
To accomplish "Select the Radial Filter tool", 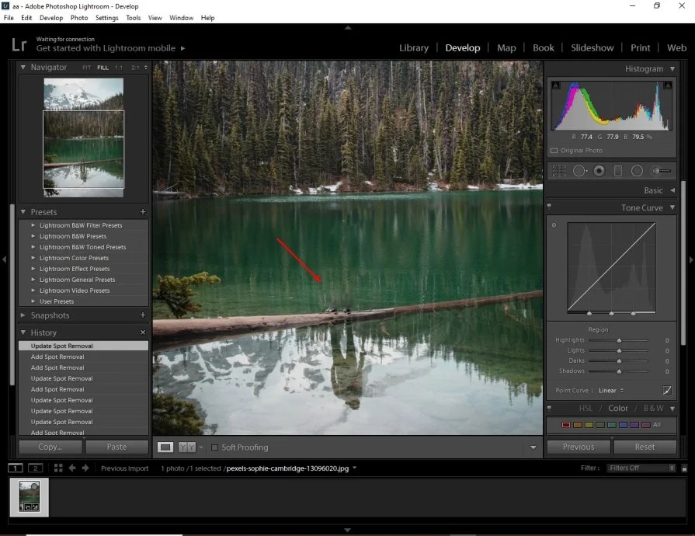I will [x=638, y=170].
